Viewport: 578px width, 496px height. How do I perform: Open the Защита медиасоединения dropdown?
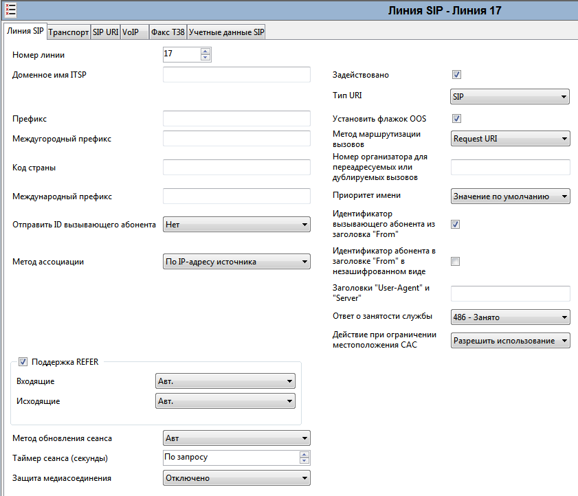point(236,478)
